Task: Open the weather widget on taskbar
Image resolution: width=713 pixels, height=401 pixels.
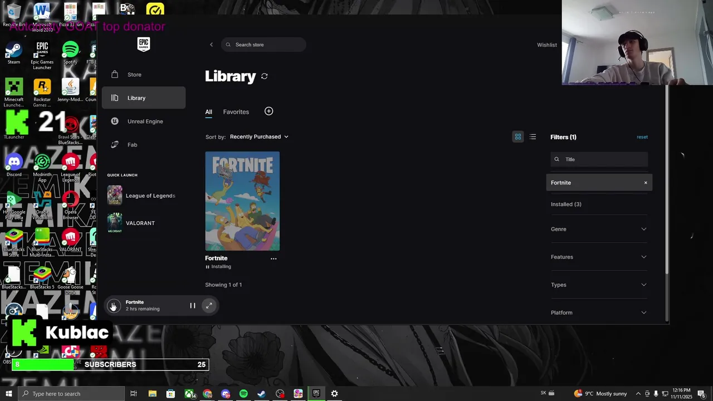Action: [601, 394]
